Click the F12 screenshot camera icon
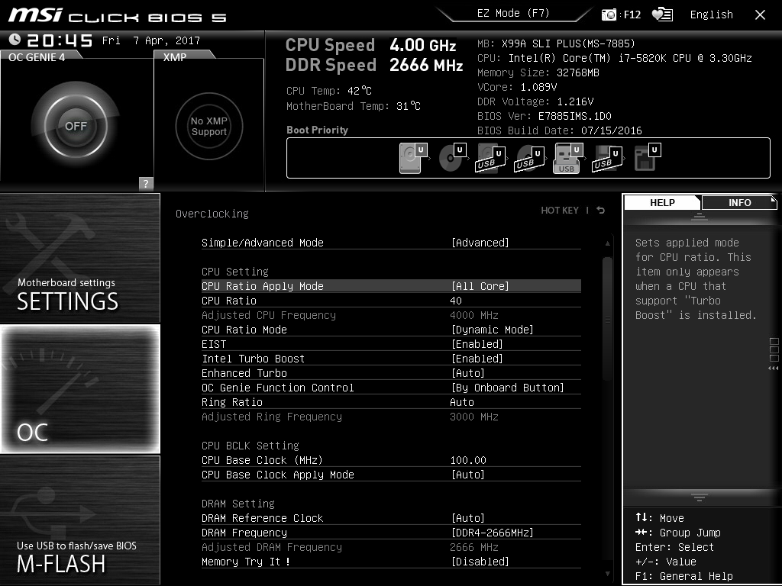782x586 pixels. tap(609, 14)
